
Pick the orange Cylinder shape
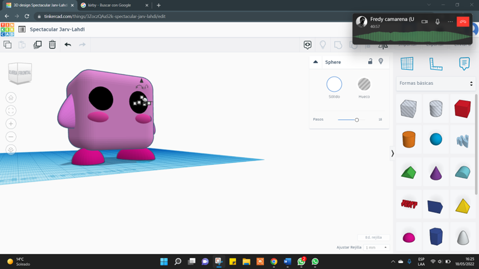click(x=409, y=139)
